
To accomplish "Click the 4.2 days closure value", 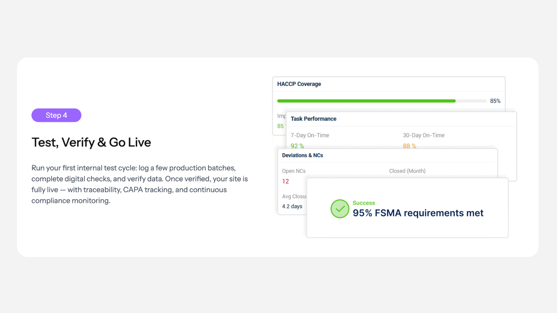I will [292, 206].
